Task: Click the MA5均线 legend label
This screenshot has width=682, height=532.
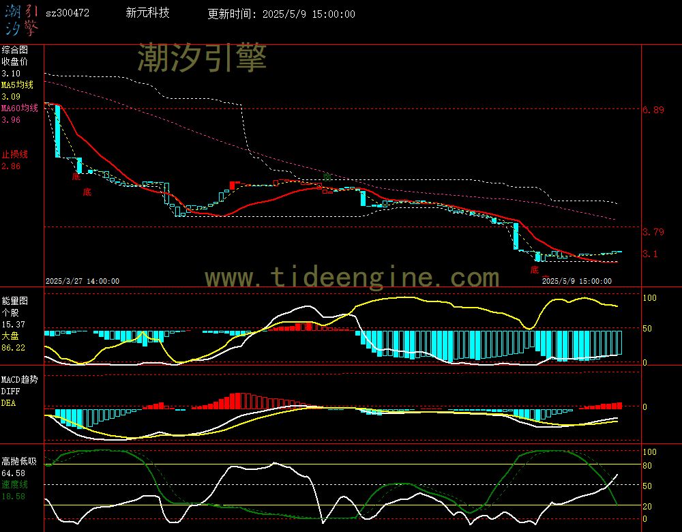Action: pyautogui.click(x=17, y=85)
